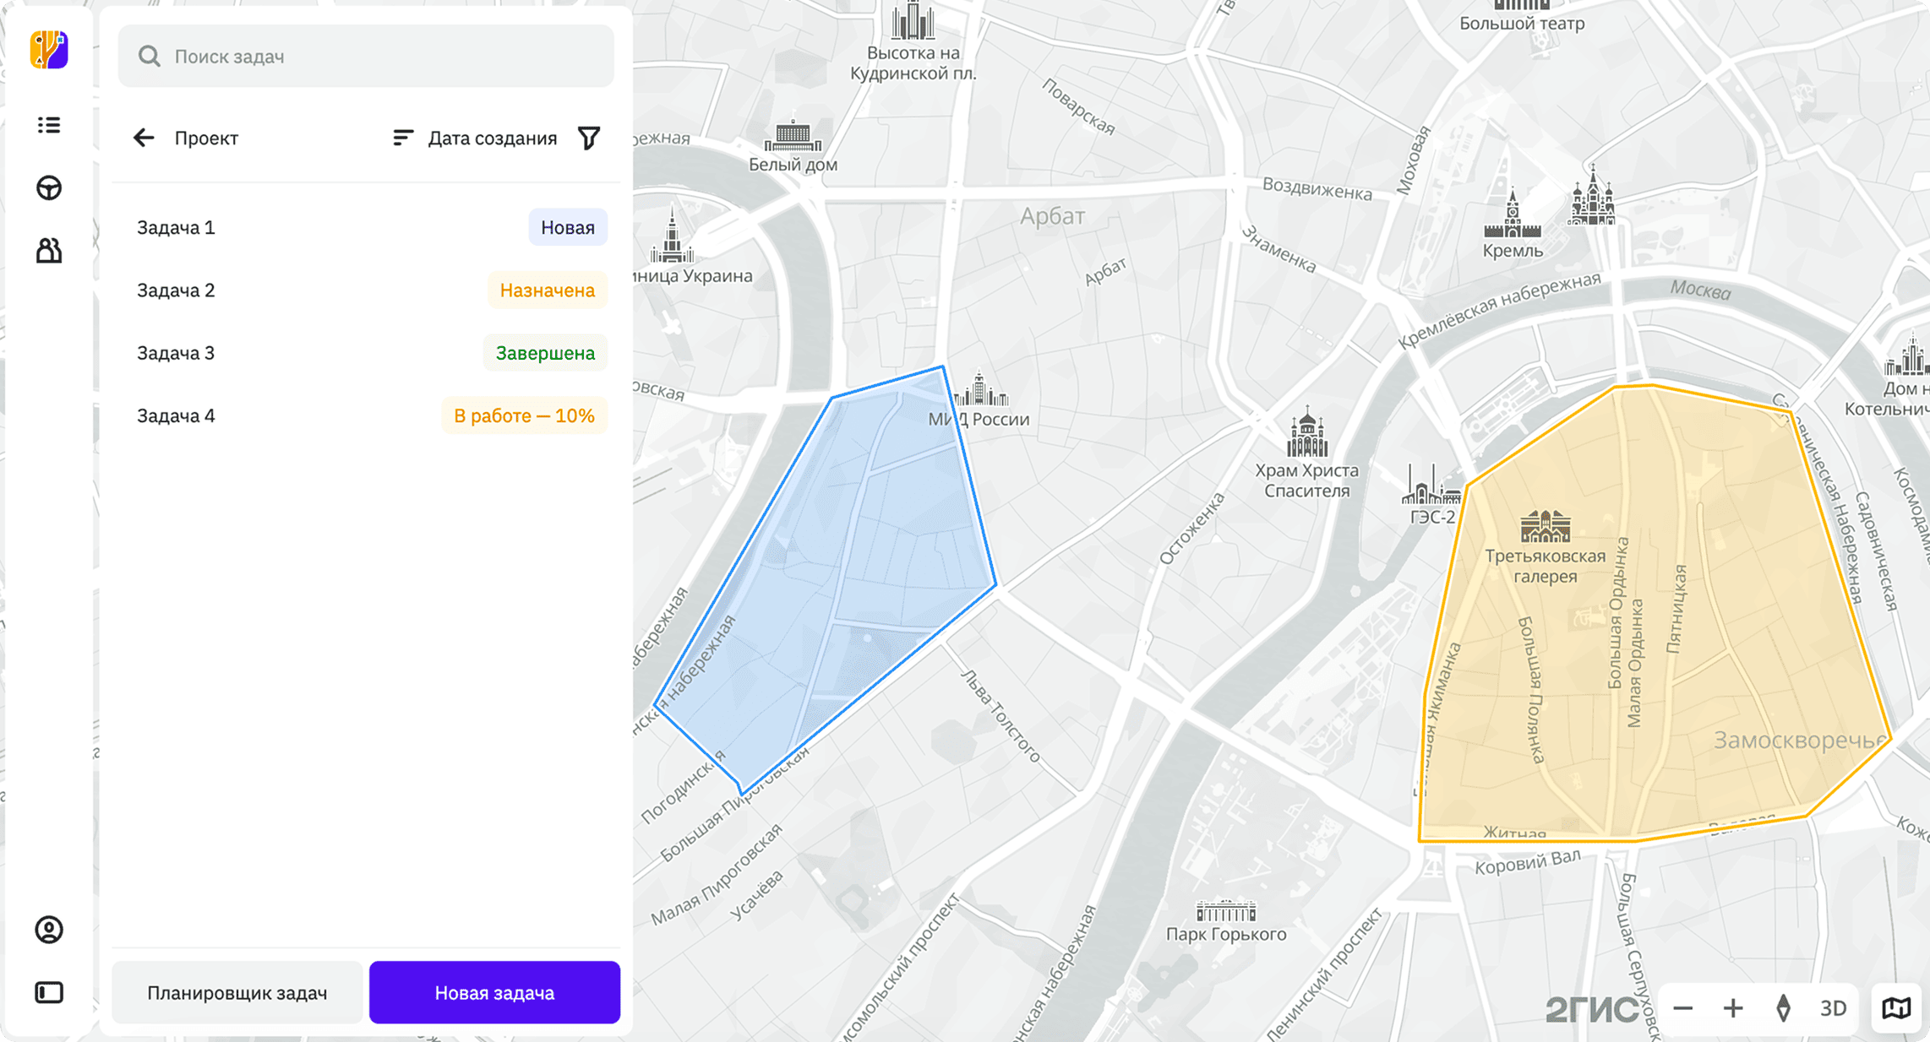
Task: Zoom in the map with plus
Action: 1733,1008
